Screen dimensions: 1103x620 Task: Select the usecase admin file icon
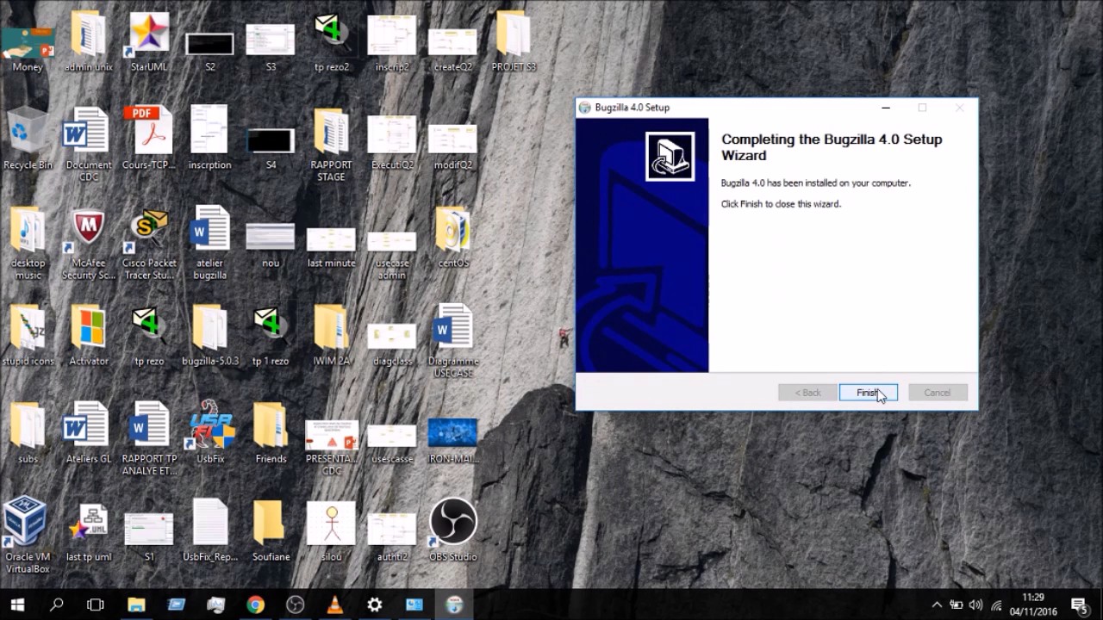[392, 255]
